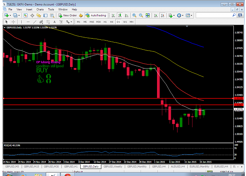This screenshot has width=246, height=176.
Task: Click the green BUY label on chart
Action: click(42, 70)
